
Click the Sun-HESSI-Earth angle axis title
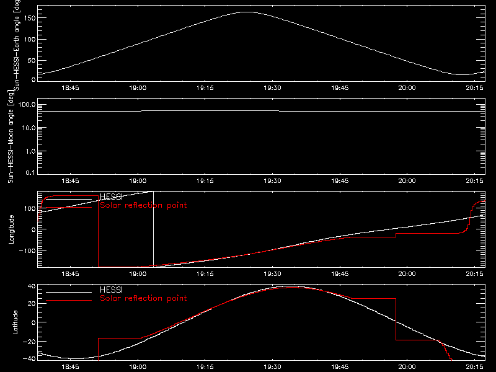point(17,45)
